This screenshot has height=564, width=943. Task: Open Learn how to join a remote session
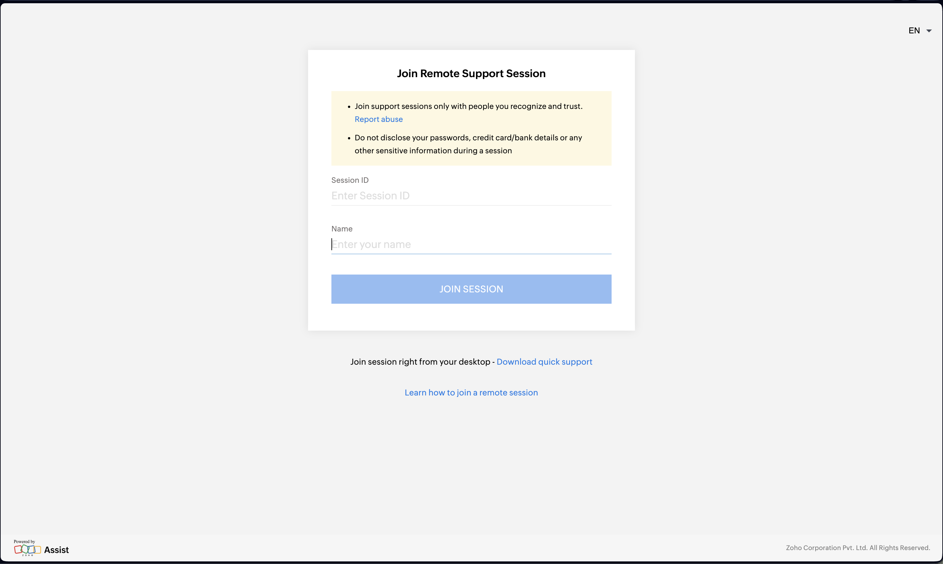tap(471, 392)
